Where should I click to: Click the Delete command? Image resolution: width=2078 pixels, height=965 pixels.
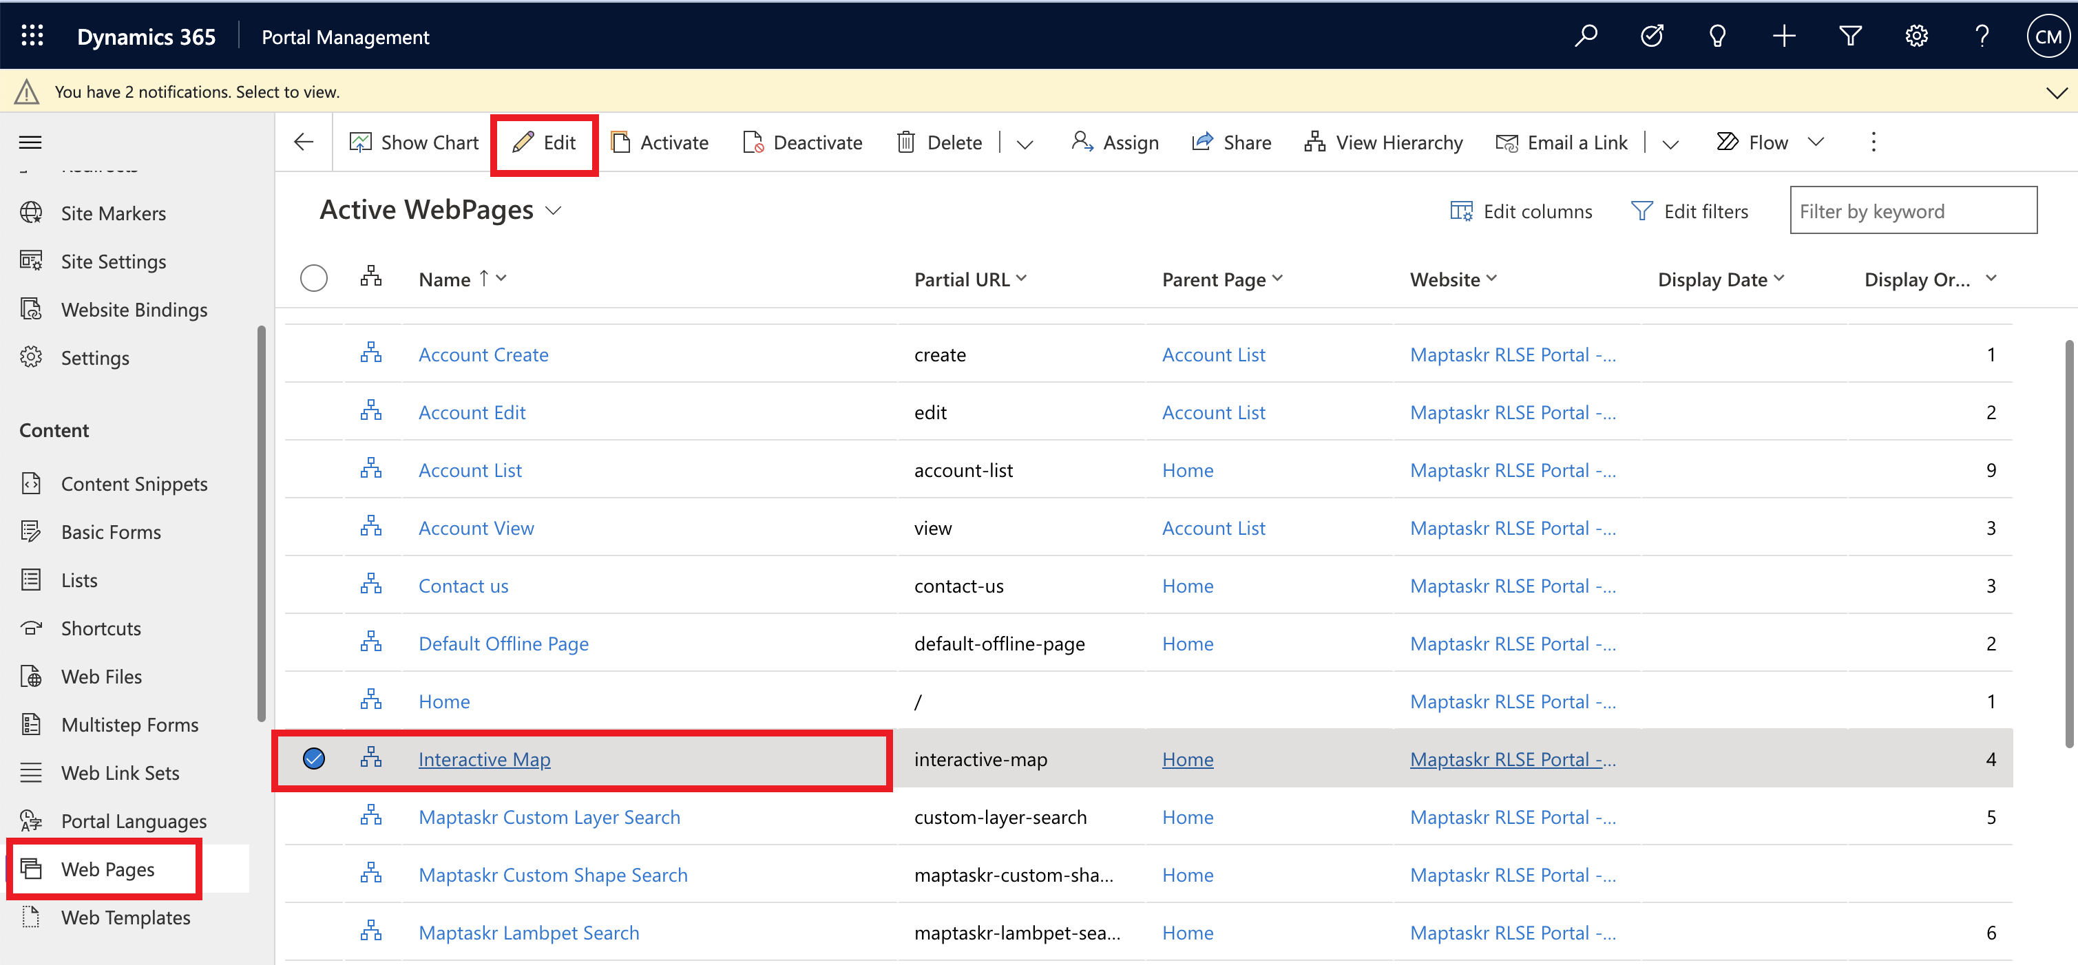940,142
